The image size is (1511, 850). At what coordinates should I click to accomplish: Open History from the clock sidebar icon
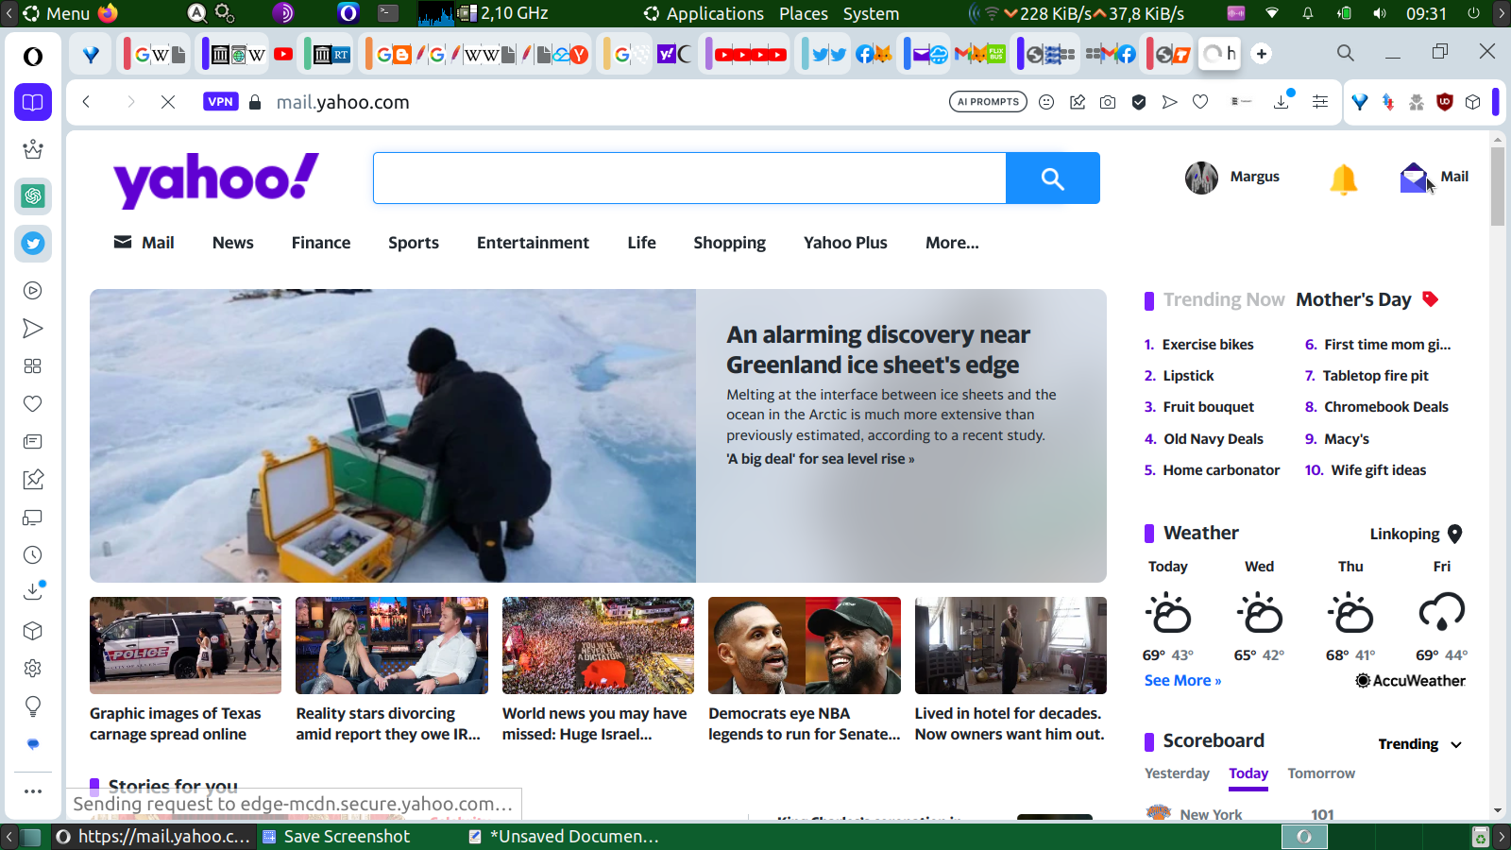click(33, 555)
